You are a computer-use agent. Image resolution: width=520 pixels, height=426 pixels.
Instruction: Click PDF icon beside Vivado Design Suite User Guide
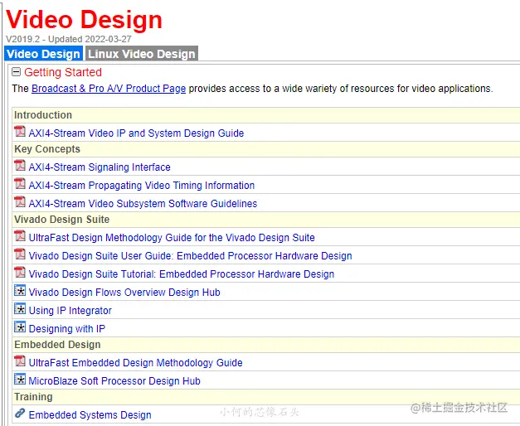point(20,254)
